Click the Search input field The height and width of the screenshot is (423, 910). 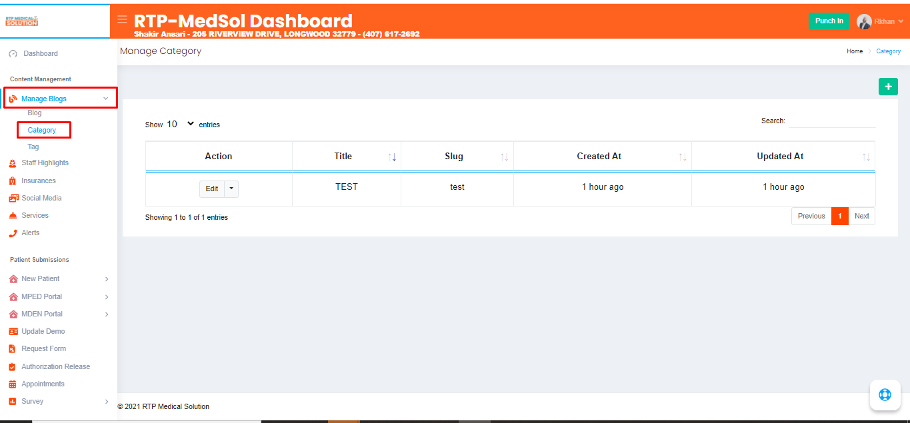pyautogui.click(x=832, y=121)
